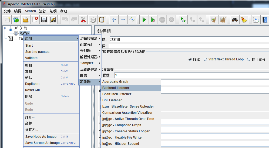Click the thread group name input field

(189, 39)
